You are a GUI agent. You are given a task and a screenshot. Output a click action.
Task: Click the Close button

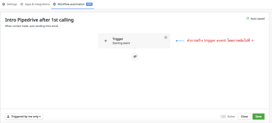[244, 117]
